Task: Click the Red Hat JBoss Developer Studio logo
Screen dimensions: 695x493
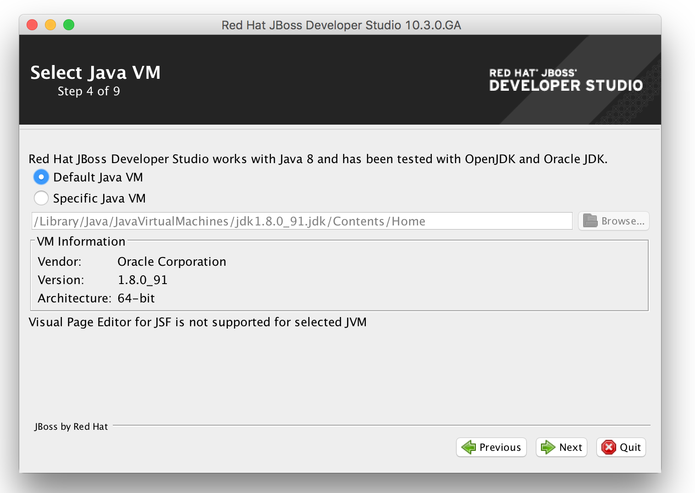Action: pos(565,79)
